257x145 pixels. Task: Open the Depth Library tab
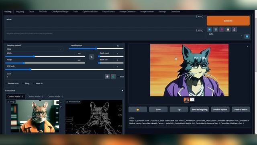(108, 12)
